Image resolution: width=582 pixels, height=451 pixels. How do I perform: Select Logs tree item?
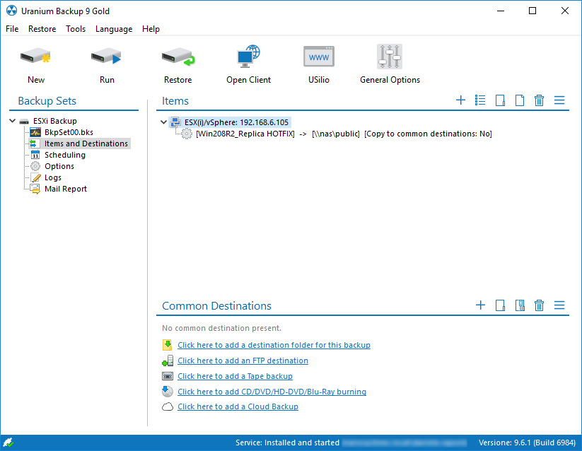(x=53, y=177)
